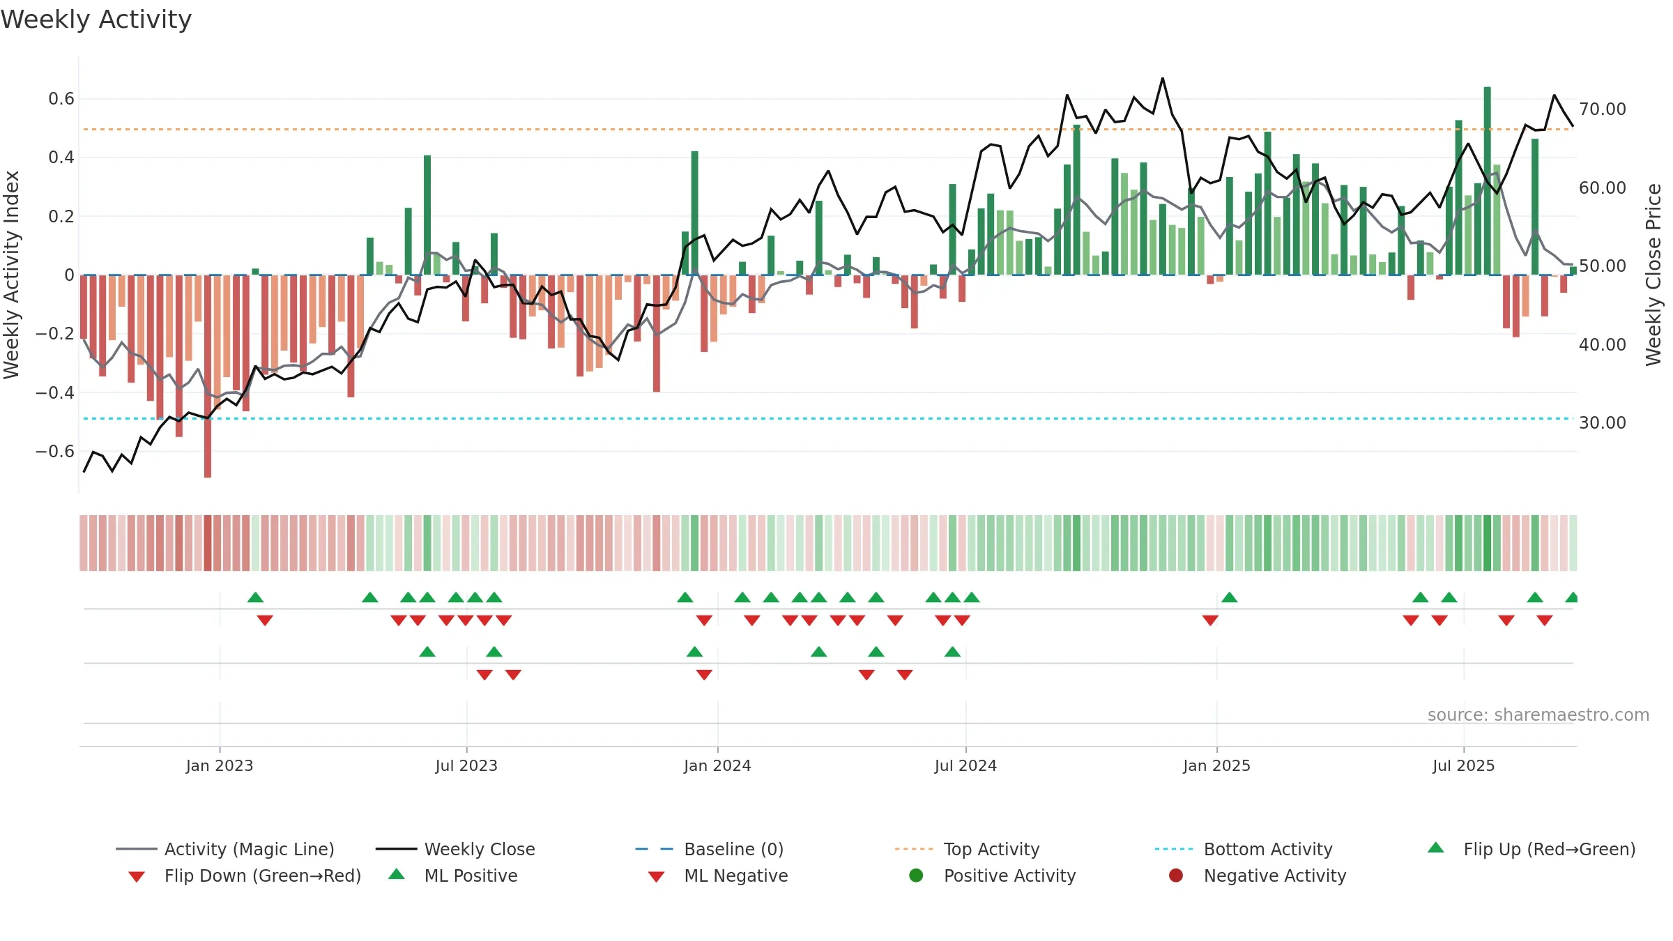
Task: Select the Top Activity legend label
Action: [x=991, y=849]
